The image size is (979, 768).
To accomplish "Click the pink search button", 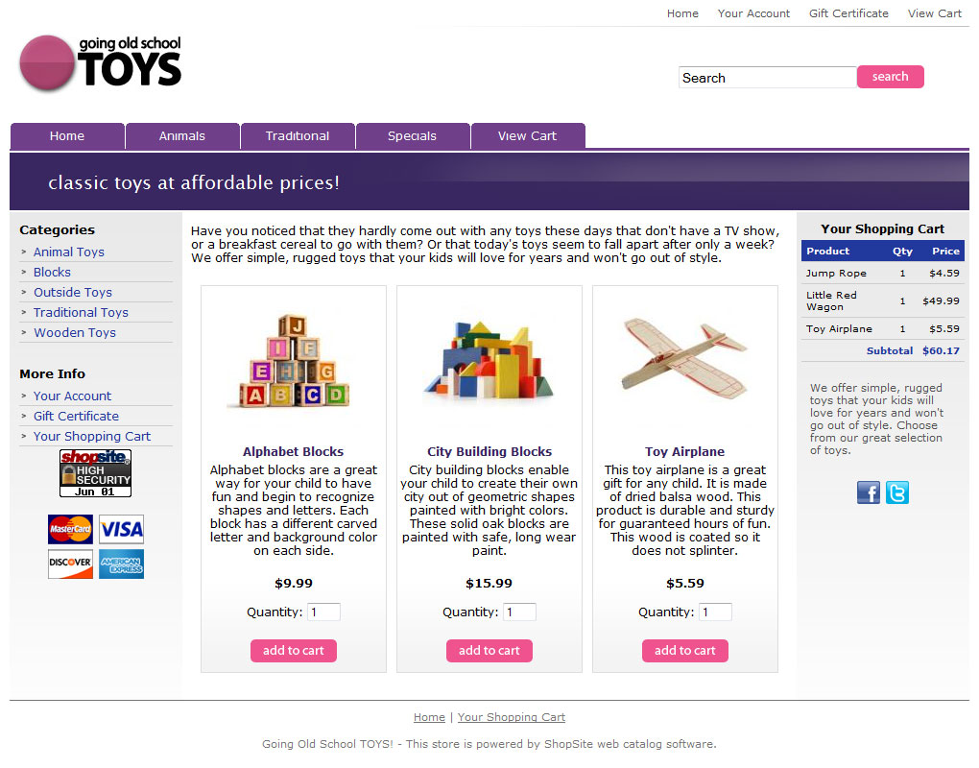I will [891, 77].
